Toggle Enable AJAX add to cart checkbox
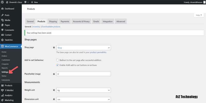Image resolution: width=206 pixels, height=103 pixels. (x=58, y=65)
